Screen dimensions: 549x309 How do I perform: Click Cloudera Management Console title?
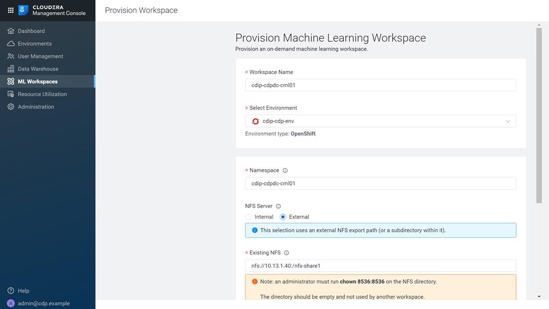click(59, 10)
